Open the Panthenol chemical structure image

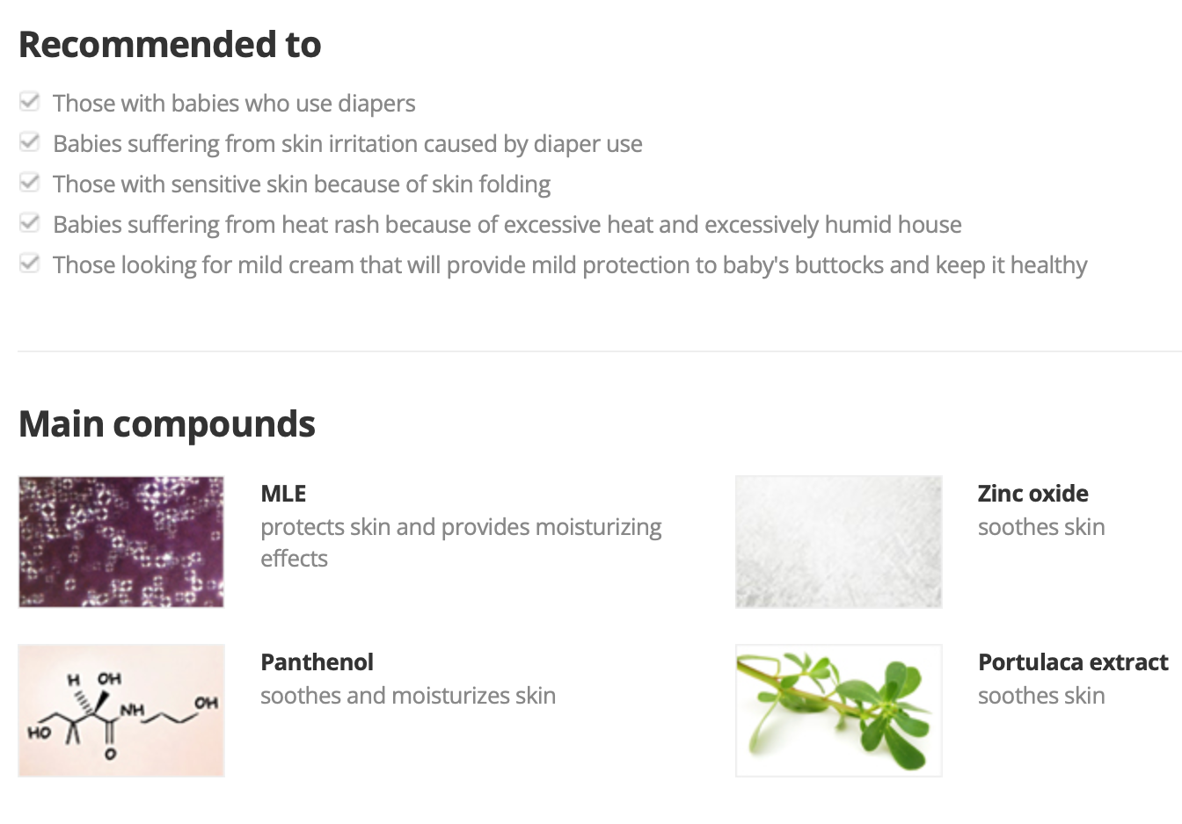(121, 711)
